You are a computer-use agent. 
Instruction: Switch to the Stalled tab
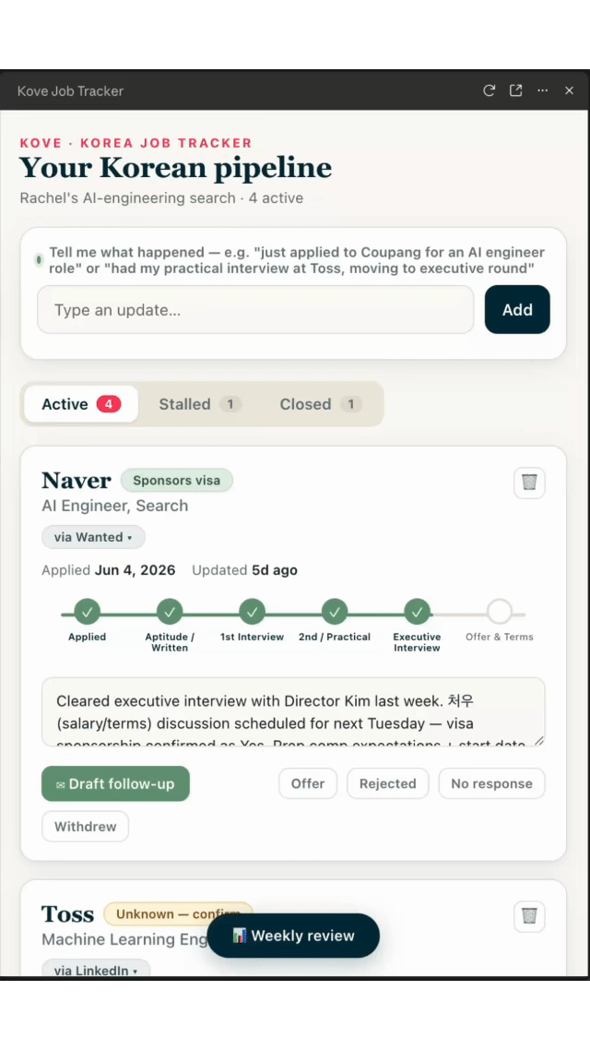[199, 404]
